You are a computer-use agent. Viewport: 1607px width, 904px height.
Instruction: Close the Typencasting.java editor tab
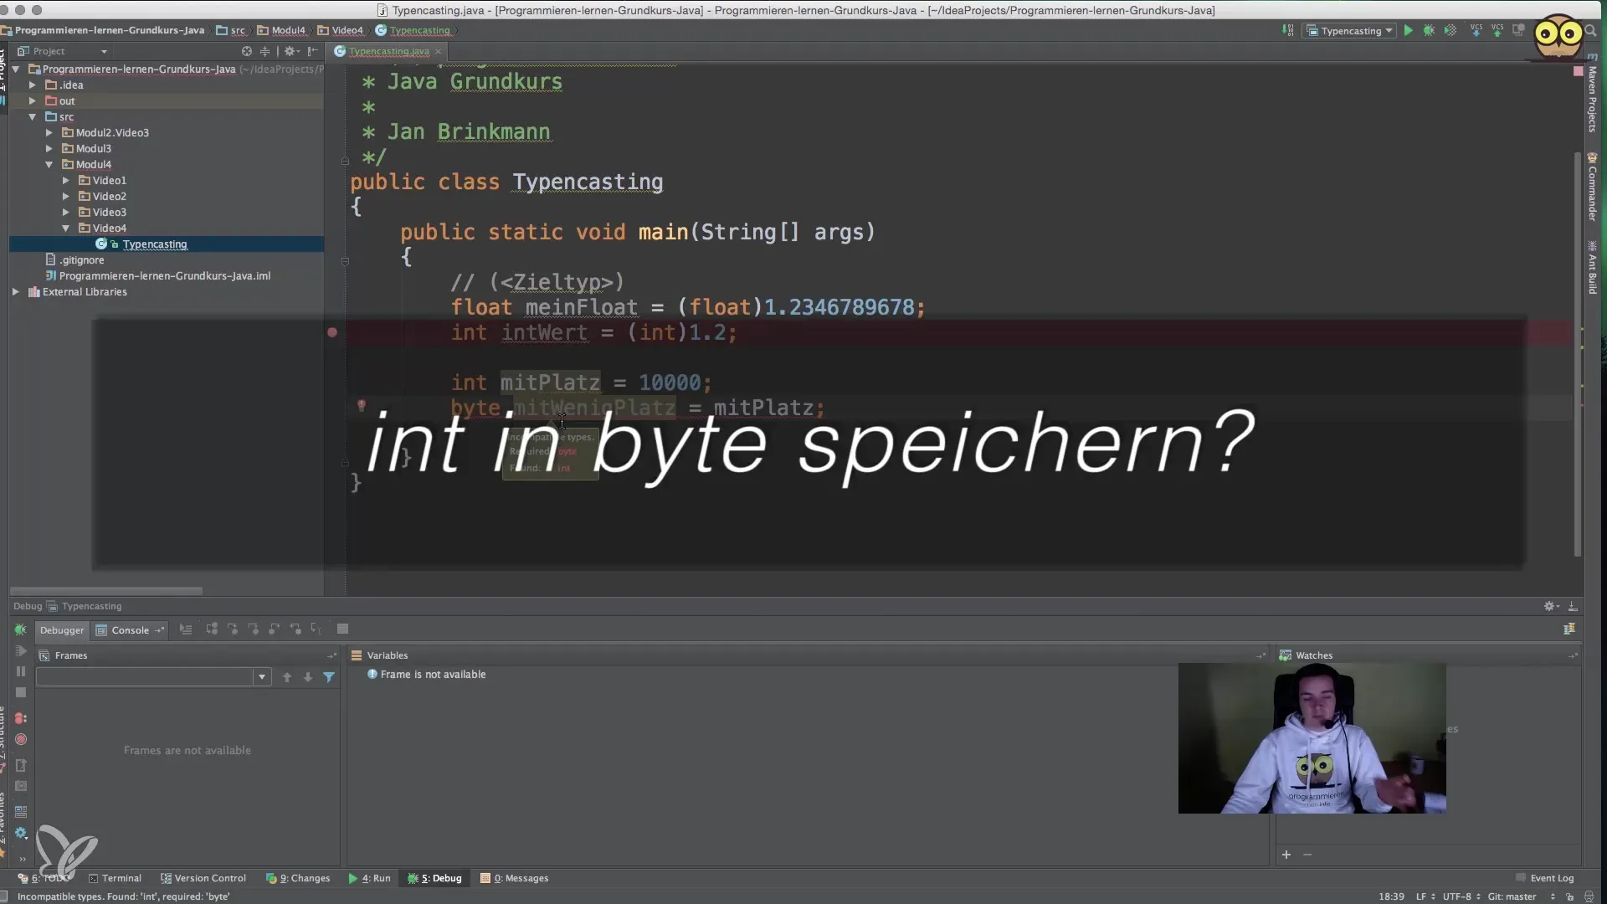(438, 51)
